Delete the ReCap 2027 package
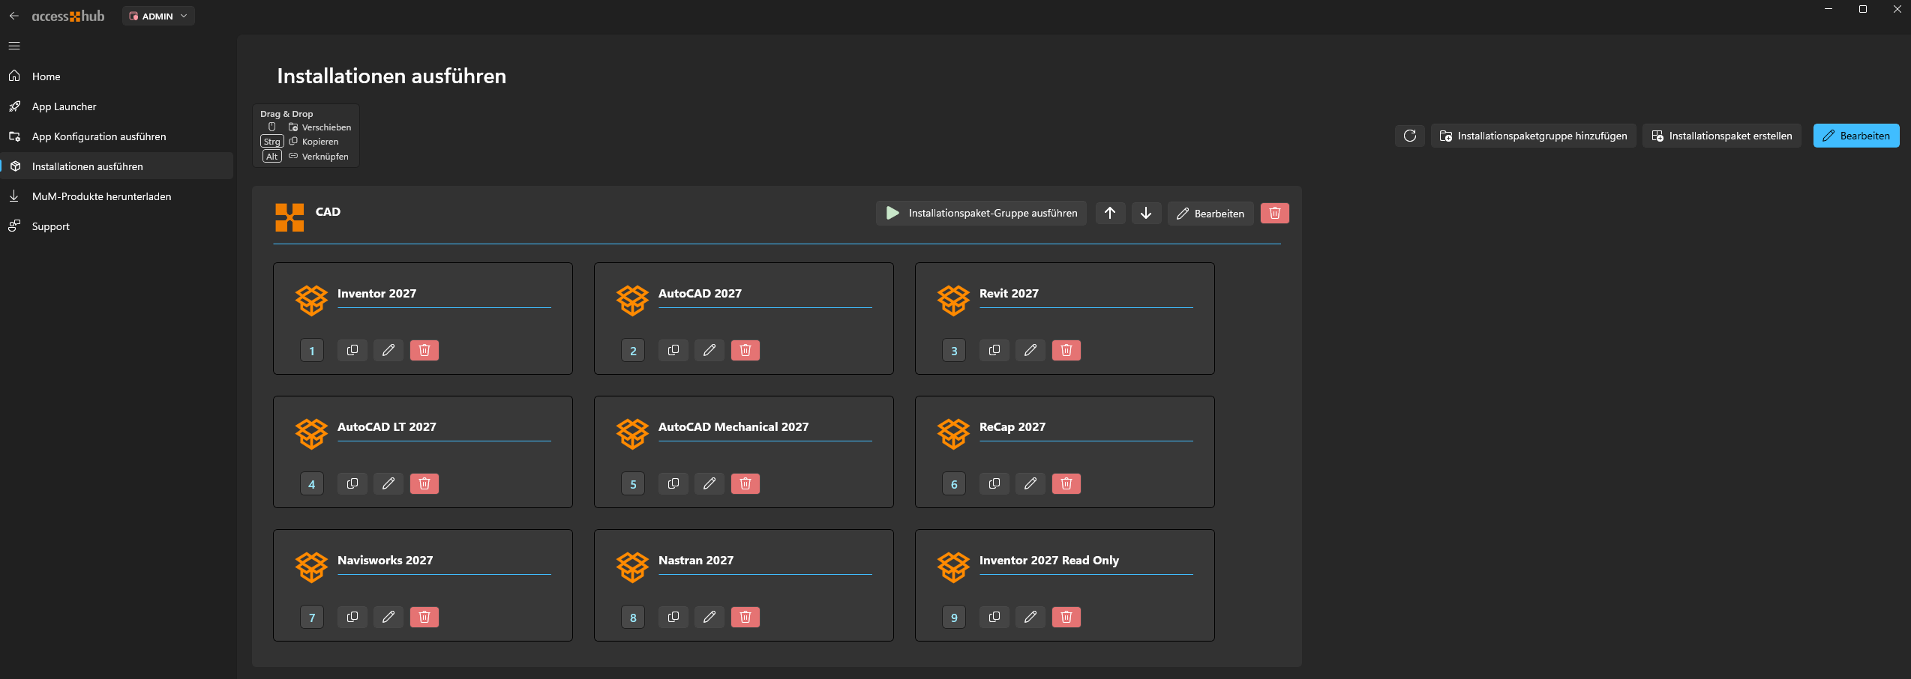The height and width of the screenshot is (679, 1911). [1066, 484]
